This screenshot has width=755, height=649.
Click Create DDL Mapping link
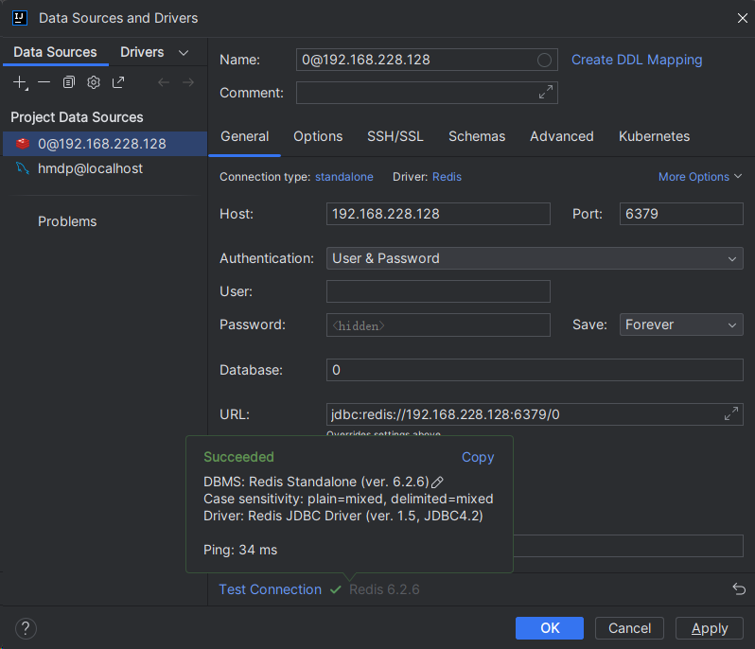pos(637,61)
